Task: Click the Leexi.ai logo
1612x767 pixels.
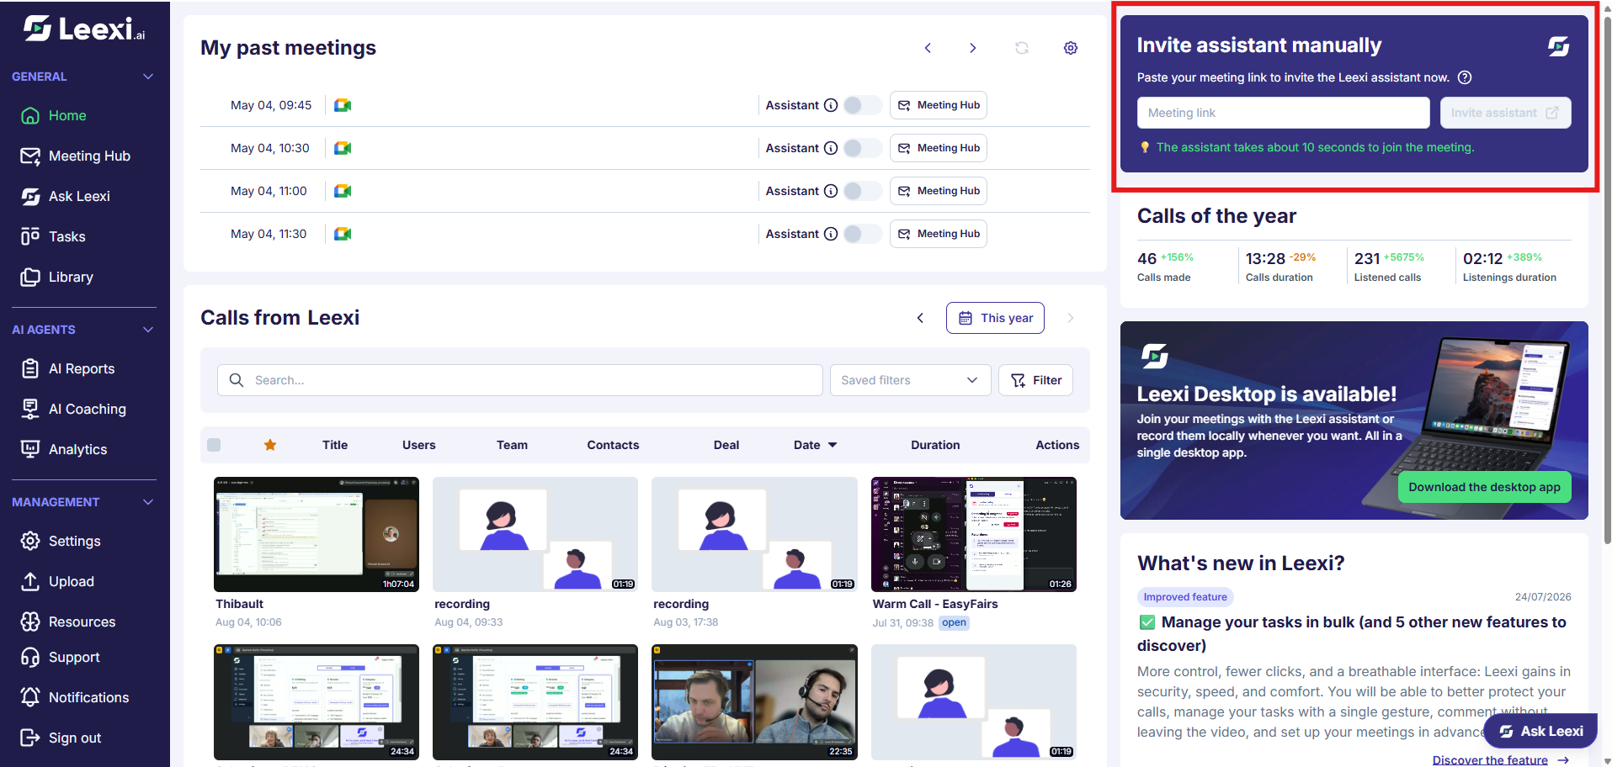Action: pyautogui.click(x=84, y=29)
